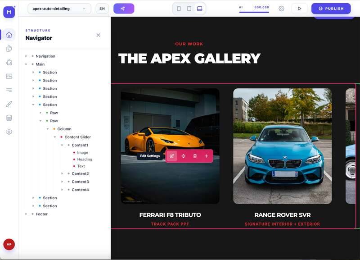Open the pages icon in the sidebar
360x260 pixels.
(9, 49)
